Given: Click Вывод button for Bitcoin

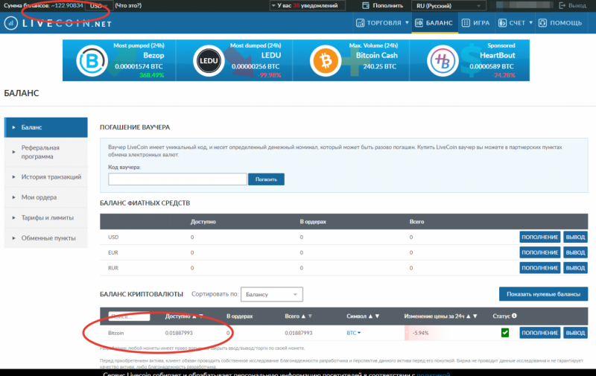Looking at the screenshot, I should [x=575, y=333].
